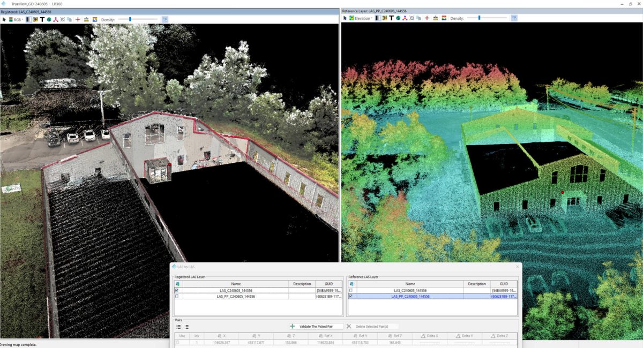Open the Elevation display mode dropdown

coord(371,17)
